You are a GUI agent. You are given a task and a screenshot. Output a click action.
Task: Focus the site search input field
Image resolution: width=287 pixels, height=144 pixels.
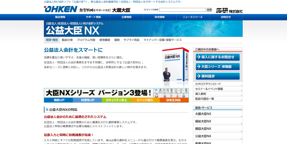coord(182,10)
